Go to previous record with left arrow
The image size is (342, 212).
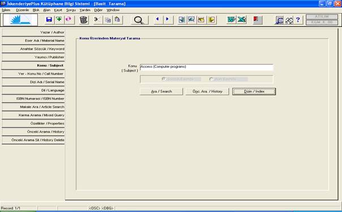(158, 19)
